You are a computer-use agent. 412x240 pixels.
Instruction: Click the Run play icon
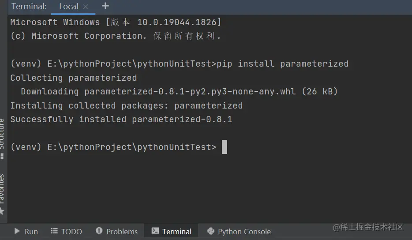[17, 231]
